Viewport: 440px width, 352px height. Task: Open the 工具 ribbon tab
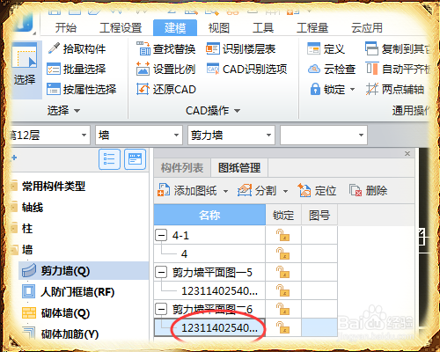tap(263, 28)
